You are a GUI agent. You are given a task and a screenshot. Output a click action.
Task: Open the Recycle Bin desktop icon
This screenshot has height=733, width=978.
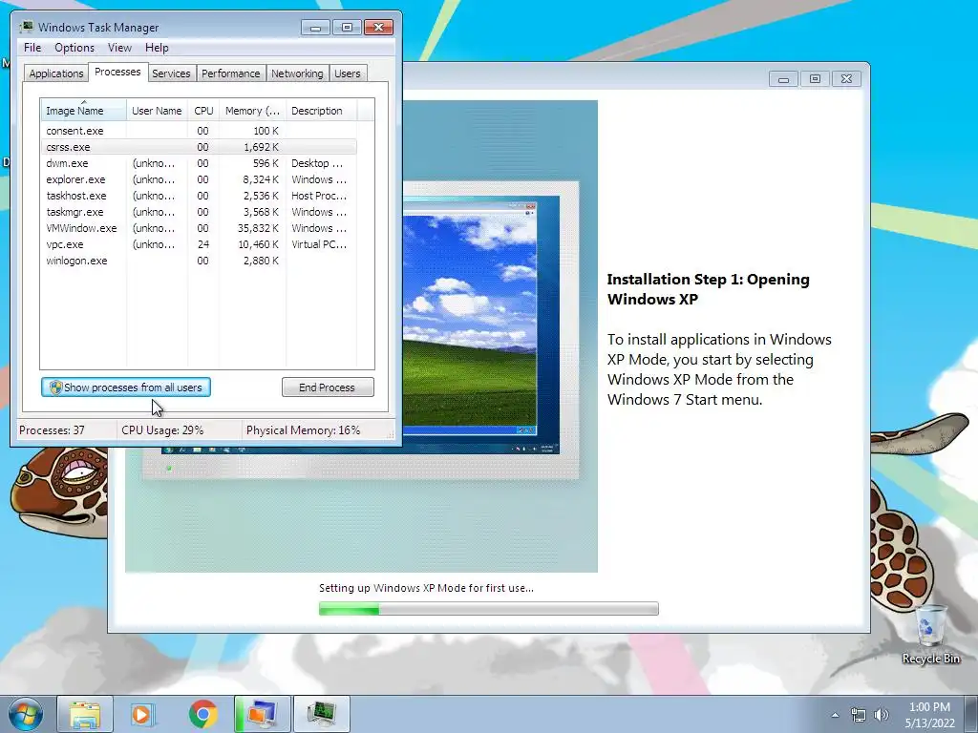point(930,635)
